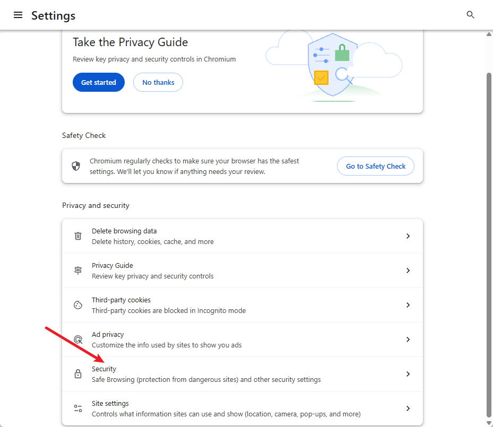Click the cookie icon for Third-party cookies

[78, 305]
